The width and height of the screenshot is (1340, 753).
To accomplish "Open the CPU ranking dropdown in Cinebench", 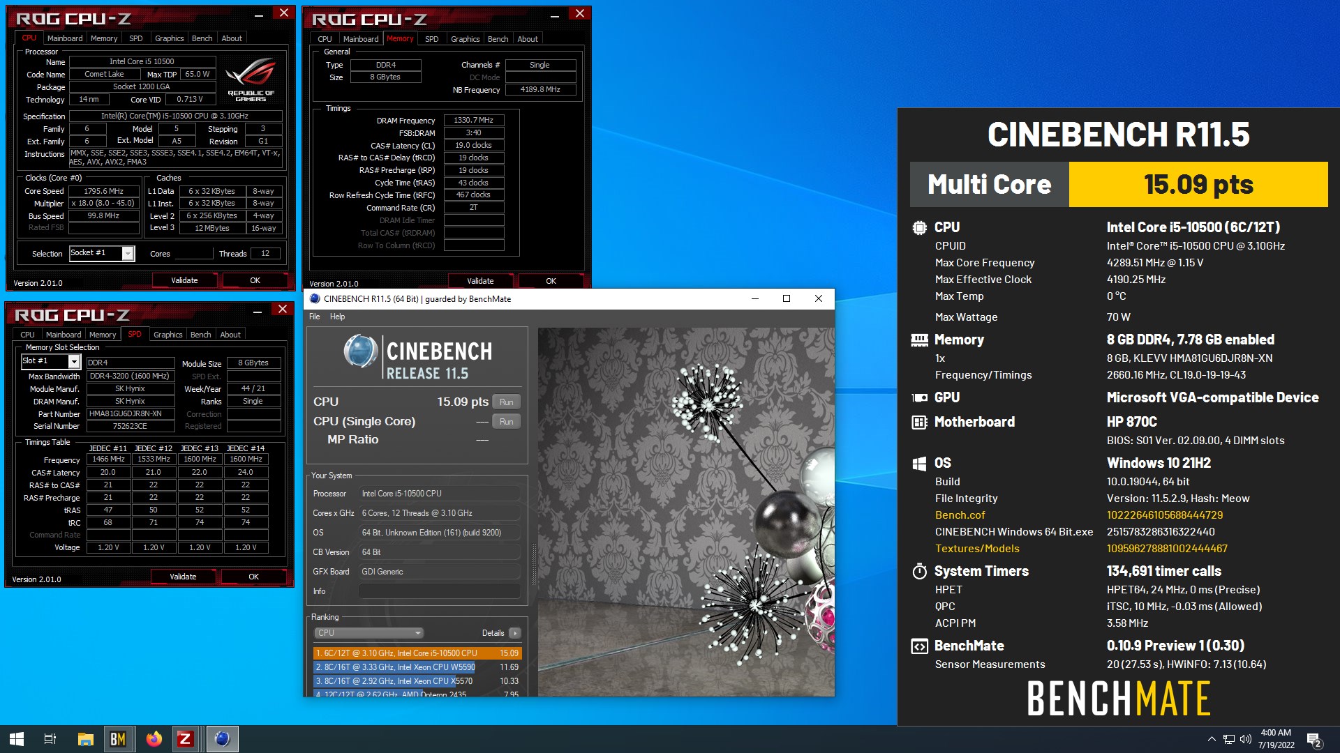I will tap(368, 633).
